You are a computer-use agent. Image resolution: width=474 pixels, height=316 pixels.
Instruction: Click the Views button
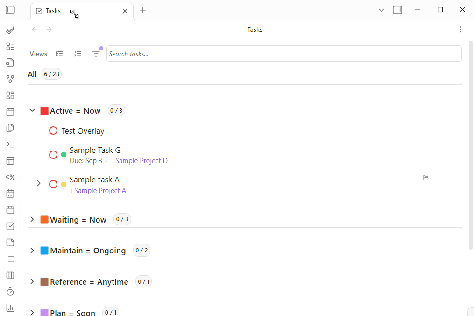tap(38, 54)
